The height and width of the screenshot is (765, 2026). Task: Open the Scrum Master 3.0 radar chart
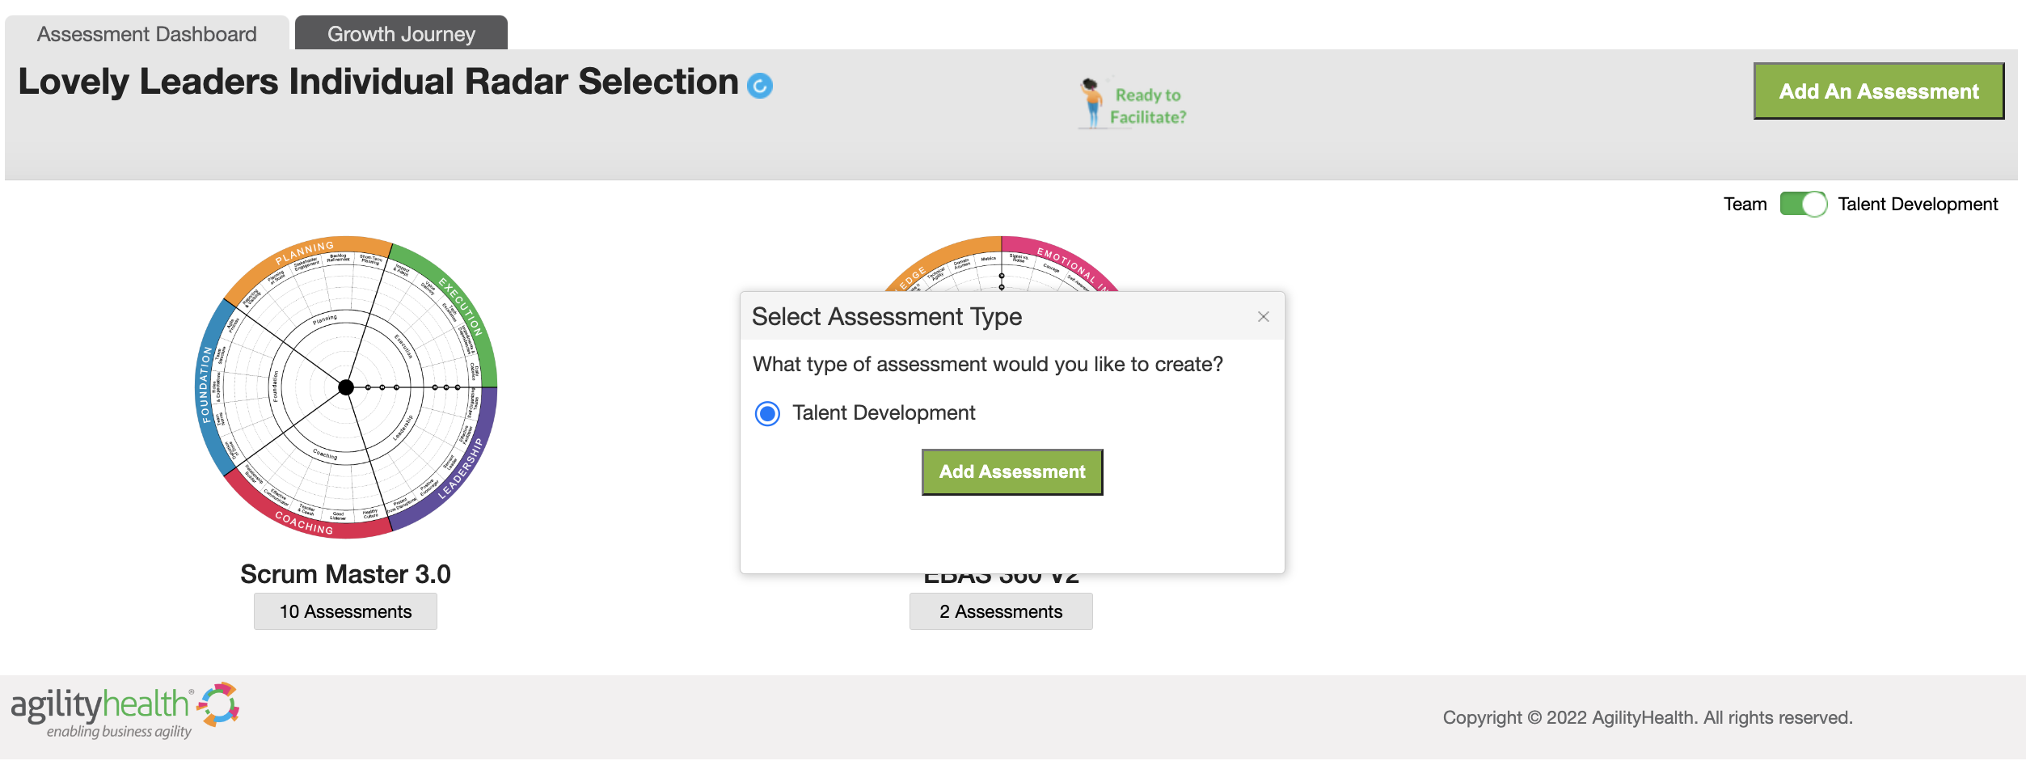347,387
